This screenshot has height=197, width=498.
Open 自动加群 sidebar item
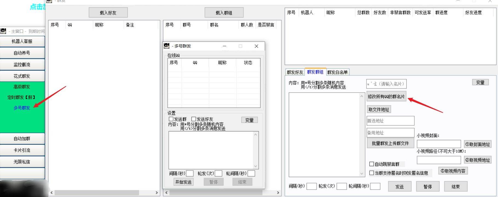22,139
